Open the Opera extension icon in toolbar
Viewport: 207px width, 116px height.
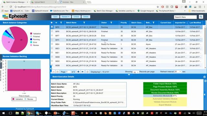click(x=162, y=7)
